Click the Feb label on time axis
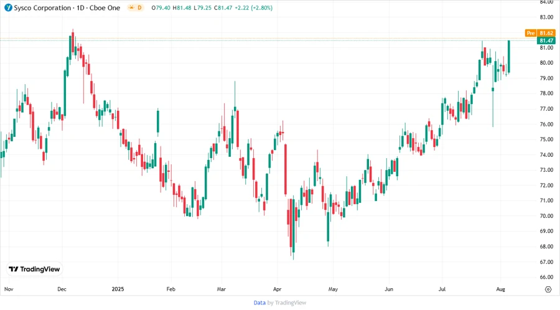This screenshot has width=560, height=310. tap(170, 289)
